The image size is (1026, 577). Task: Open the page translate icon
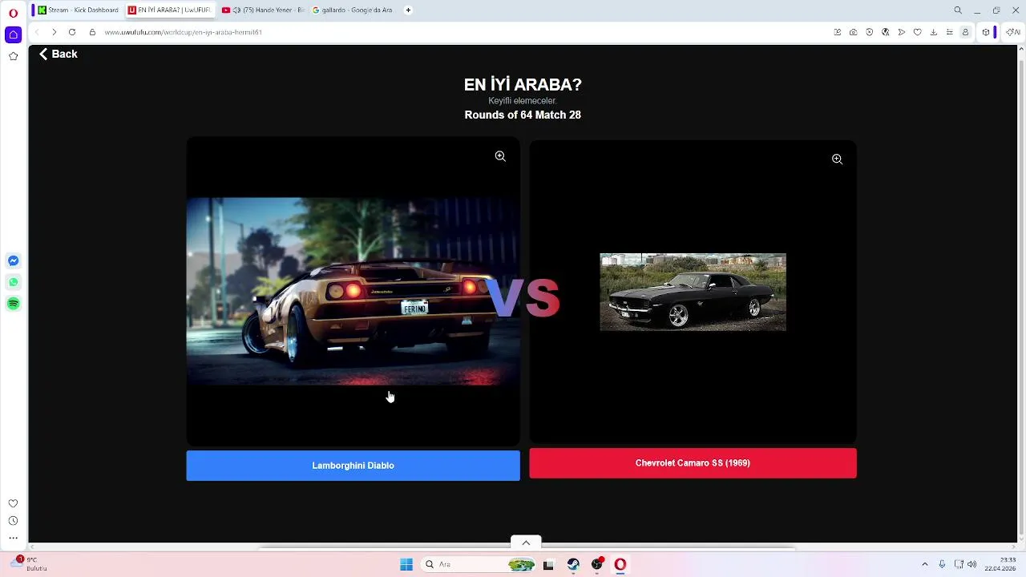[x=886, y=32]
